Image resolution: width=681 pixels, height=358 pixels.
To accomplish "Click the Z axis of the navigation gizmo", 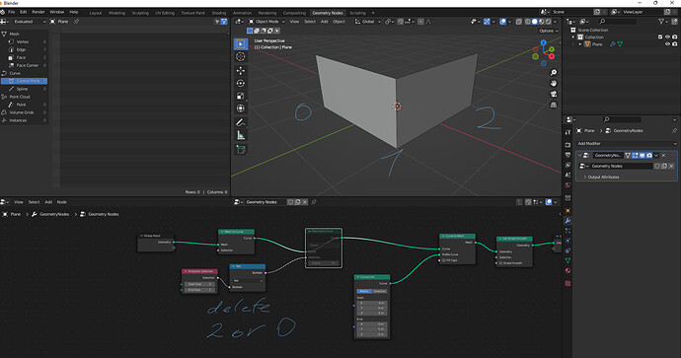I will 544,42.
